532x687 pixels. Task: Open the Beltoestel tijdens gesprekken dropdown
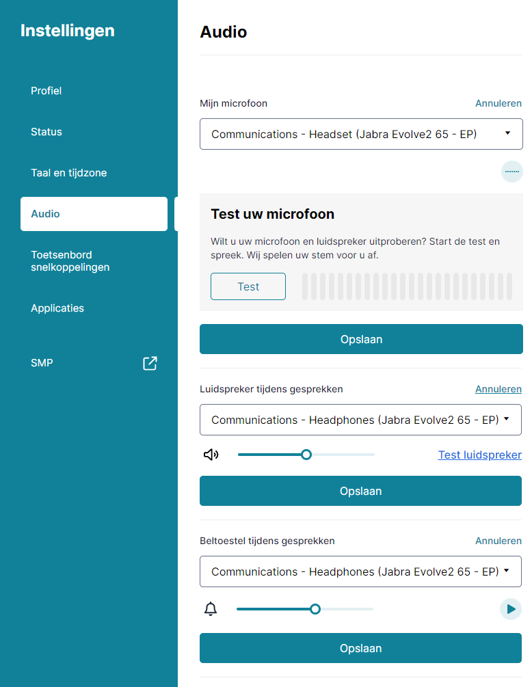point(360,571)
